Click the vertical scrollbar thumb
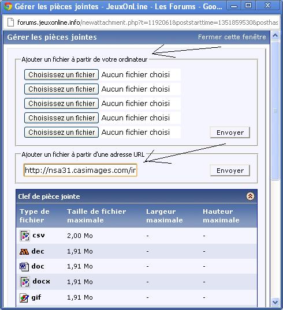The height and width of the screenshot is (310, 283). point(275,110)
